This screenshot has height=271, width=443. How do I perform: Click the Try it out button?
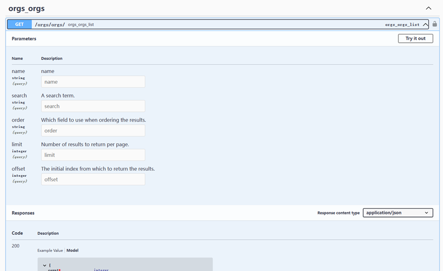pyautogui.click(x=415, y=38)
